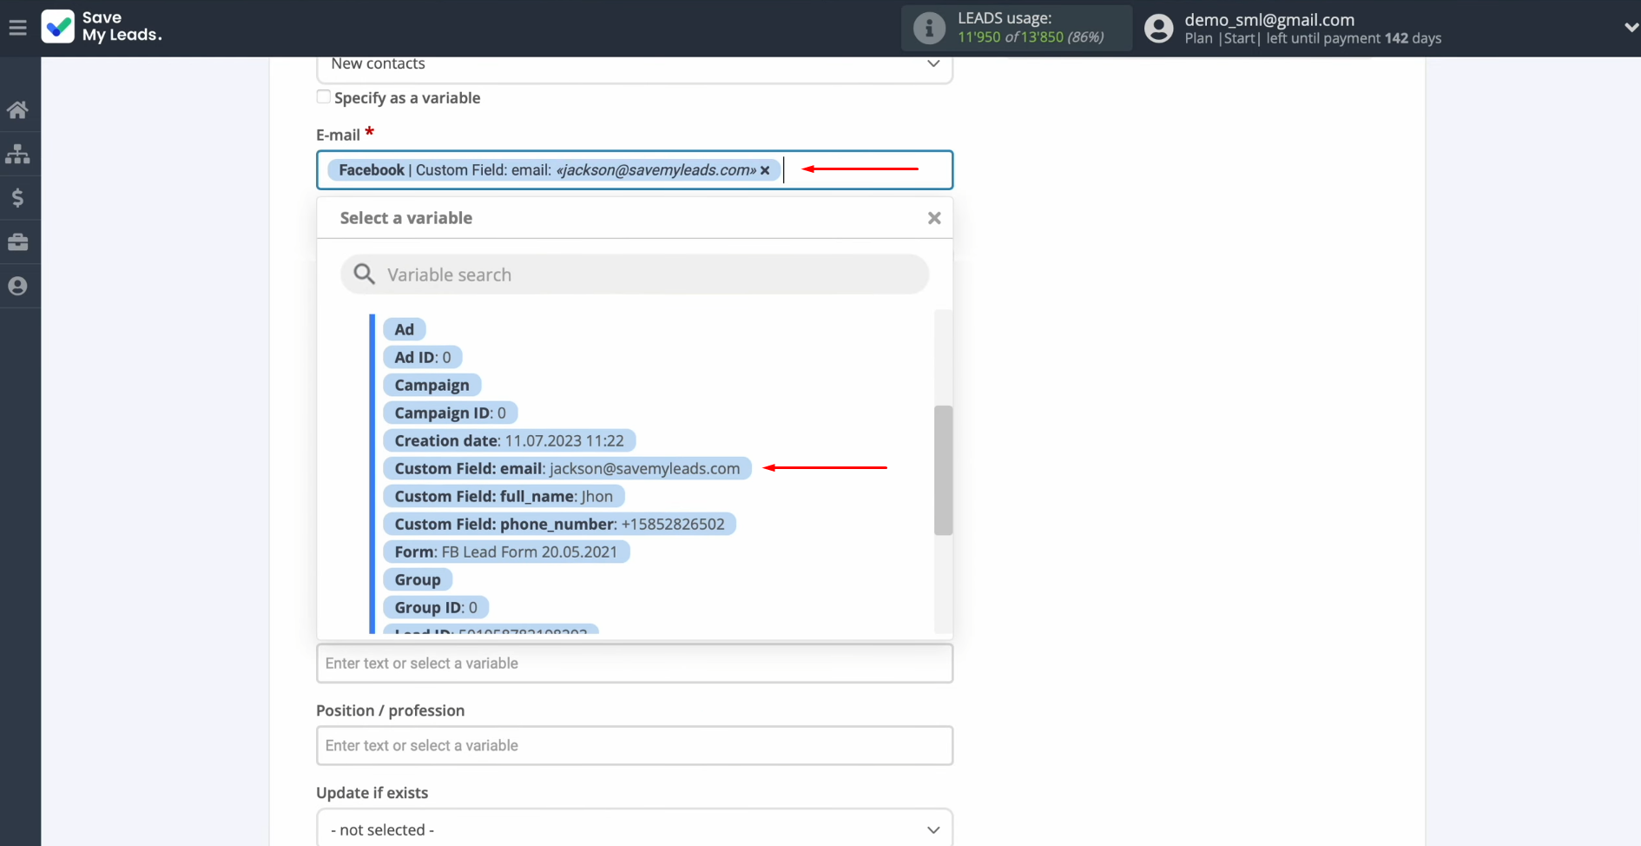The image size is (1641, 846).
Task: Focus the Variable search field
Action: click(x=635, y=274)
